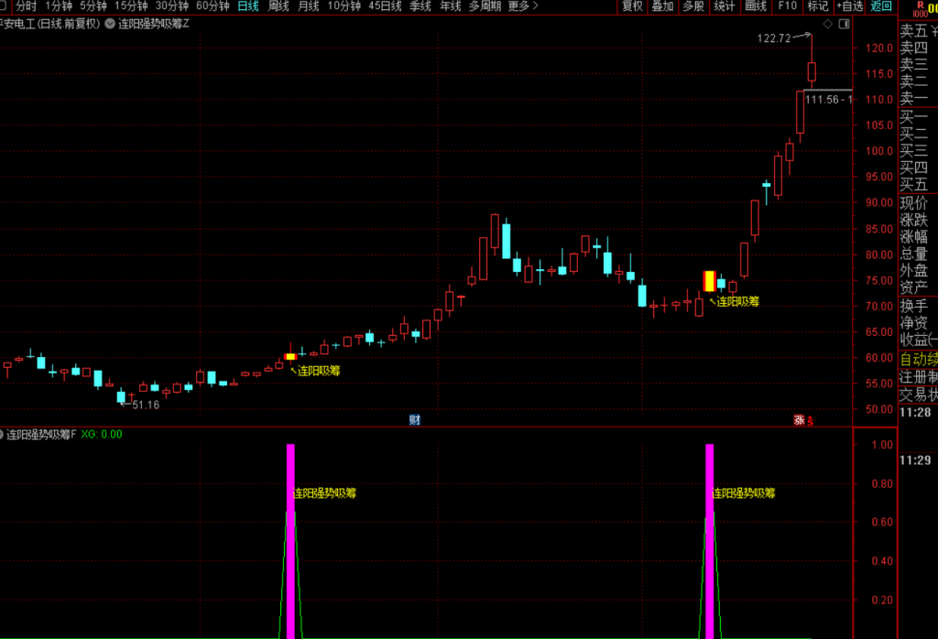The height and width of the screenshot is (639, 938).
Task: Click the 统计 statistics button
Action: tap(725, 6)
